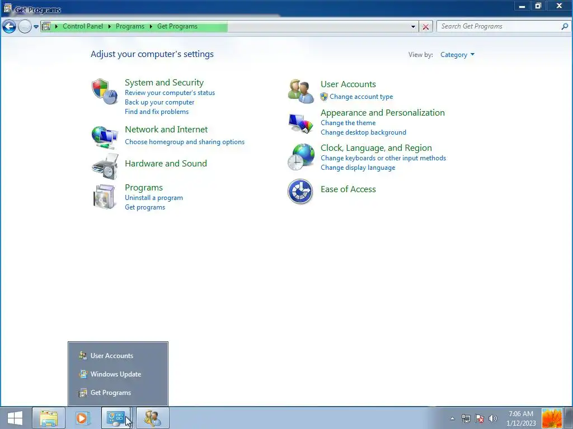
Task: Open Appearance and Personalization category
Action: 383,113
